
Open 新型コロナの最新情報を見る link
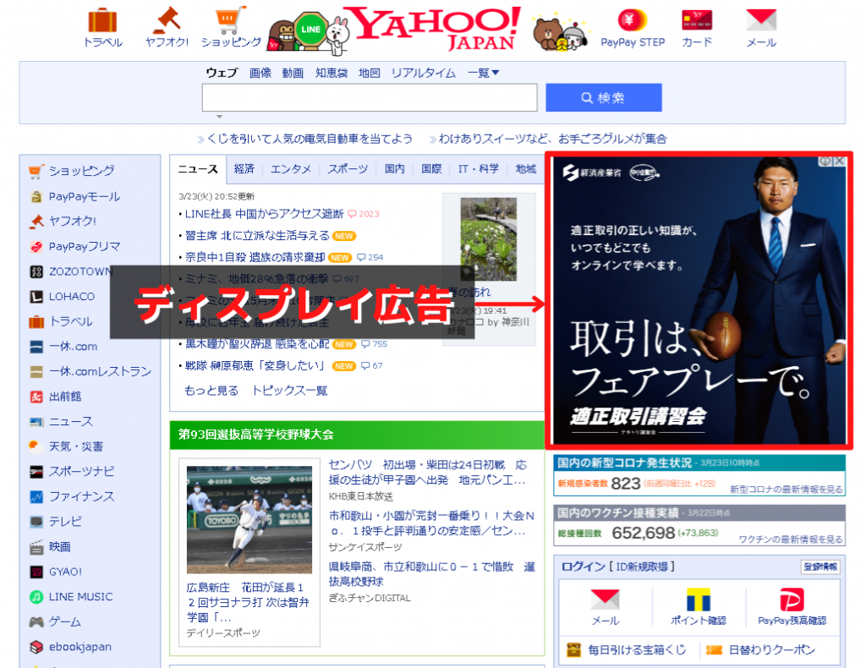pos(787,489)
